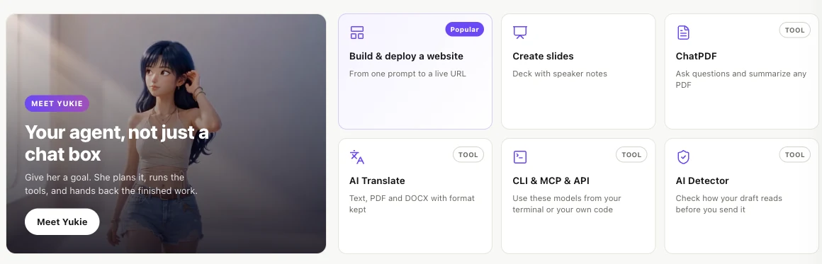Click 'Give her a goal' description text
The height and width of the screenshot is (264, 822).
tap(111, 185)
